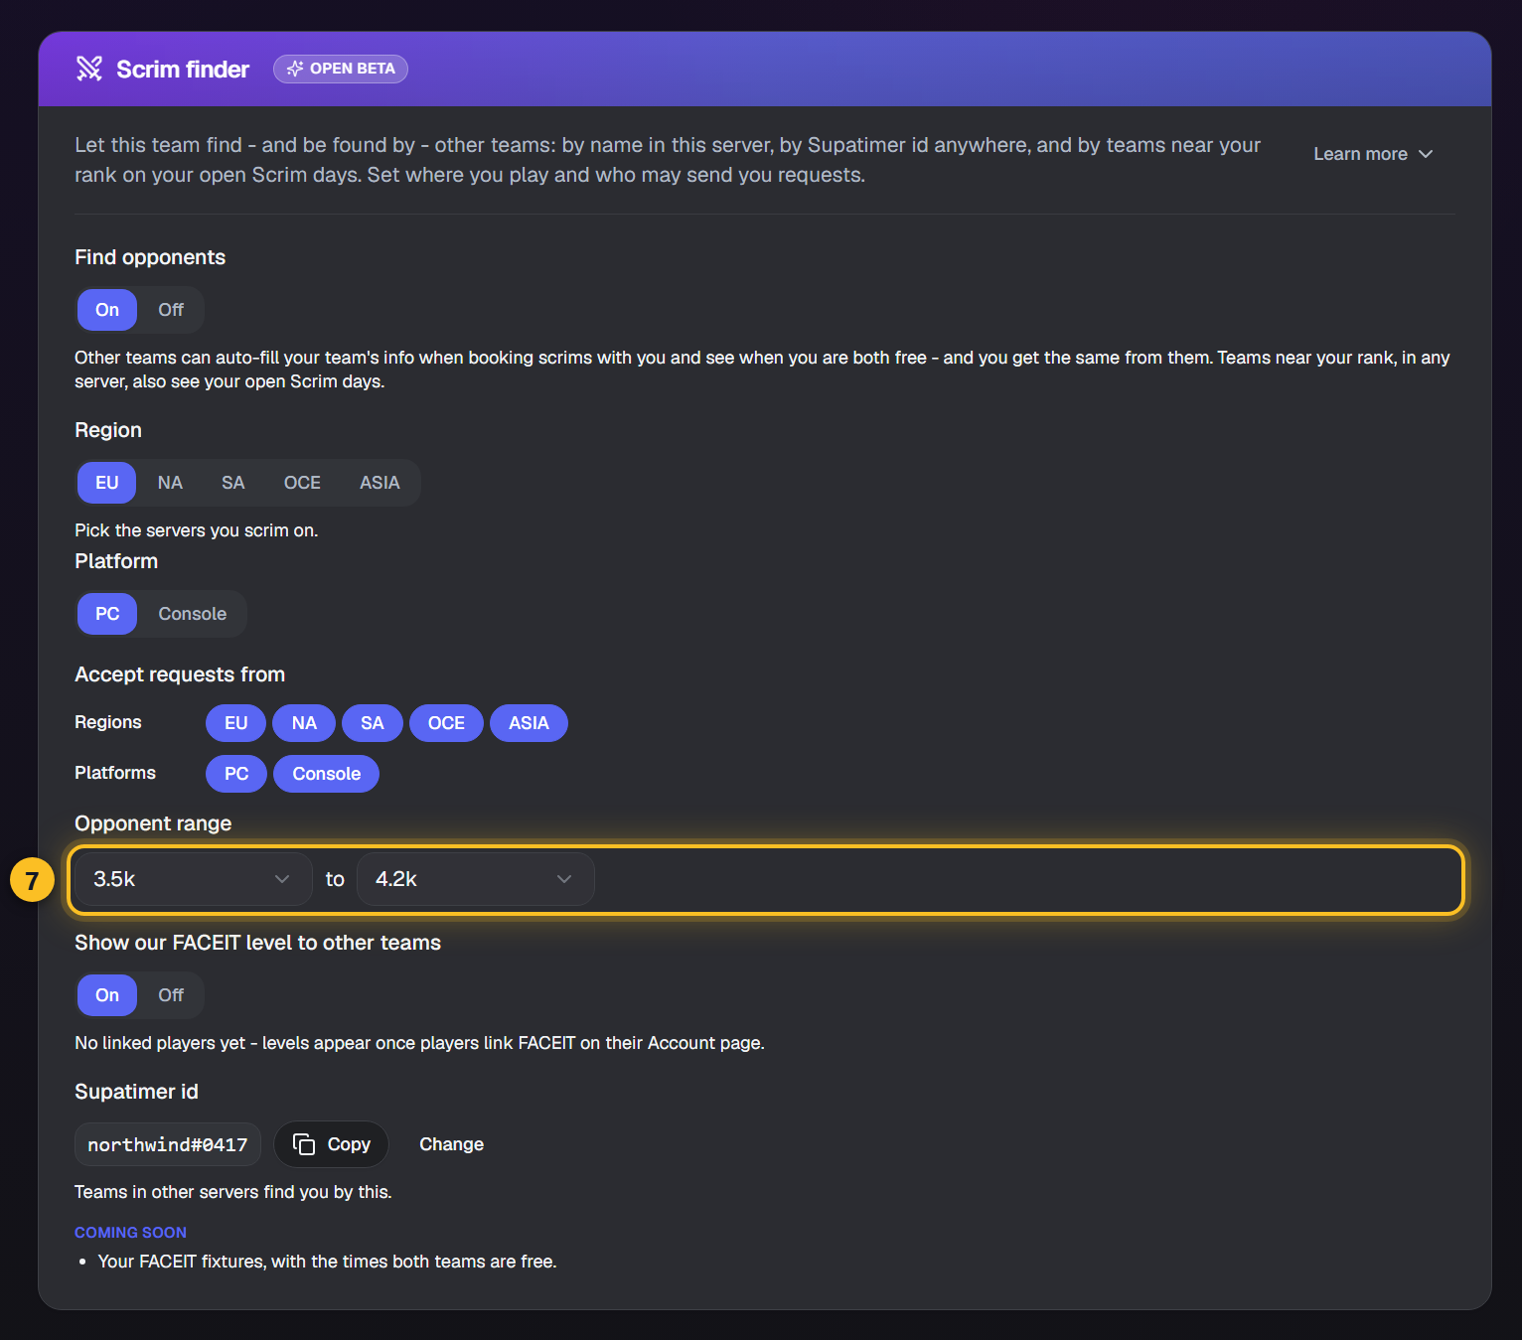The image size is (1522, 1340).
Task: Click the sparkle icon in OPEN BETA badge
Action: [x=295, y=69]
